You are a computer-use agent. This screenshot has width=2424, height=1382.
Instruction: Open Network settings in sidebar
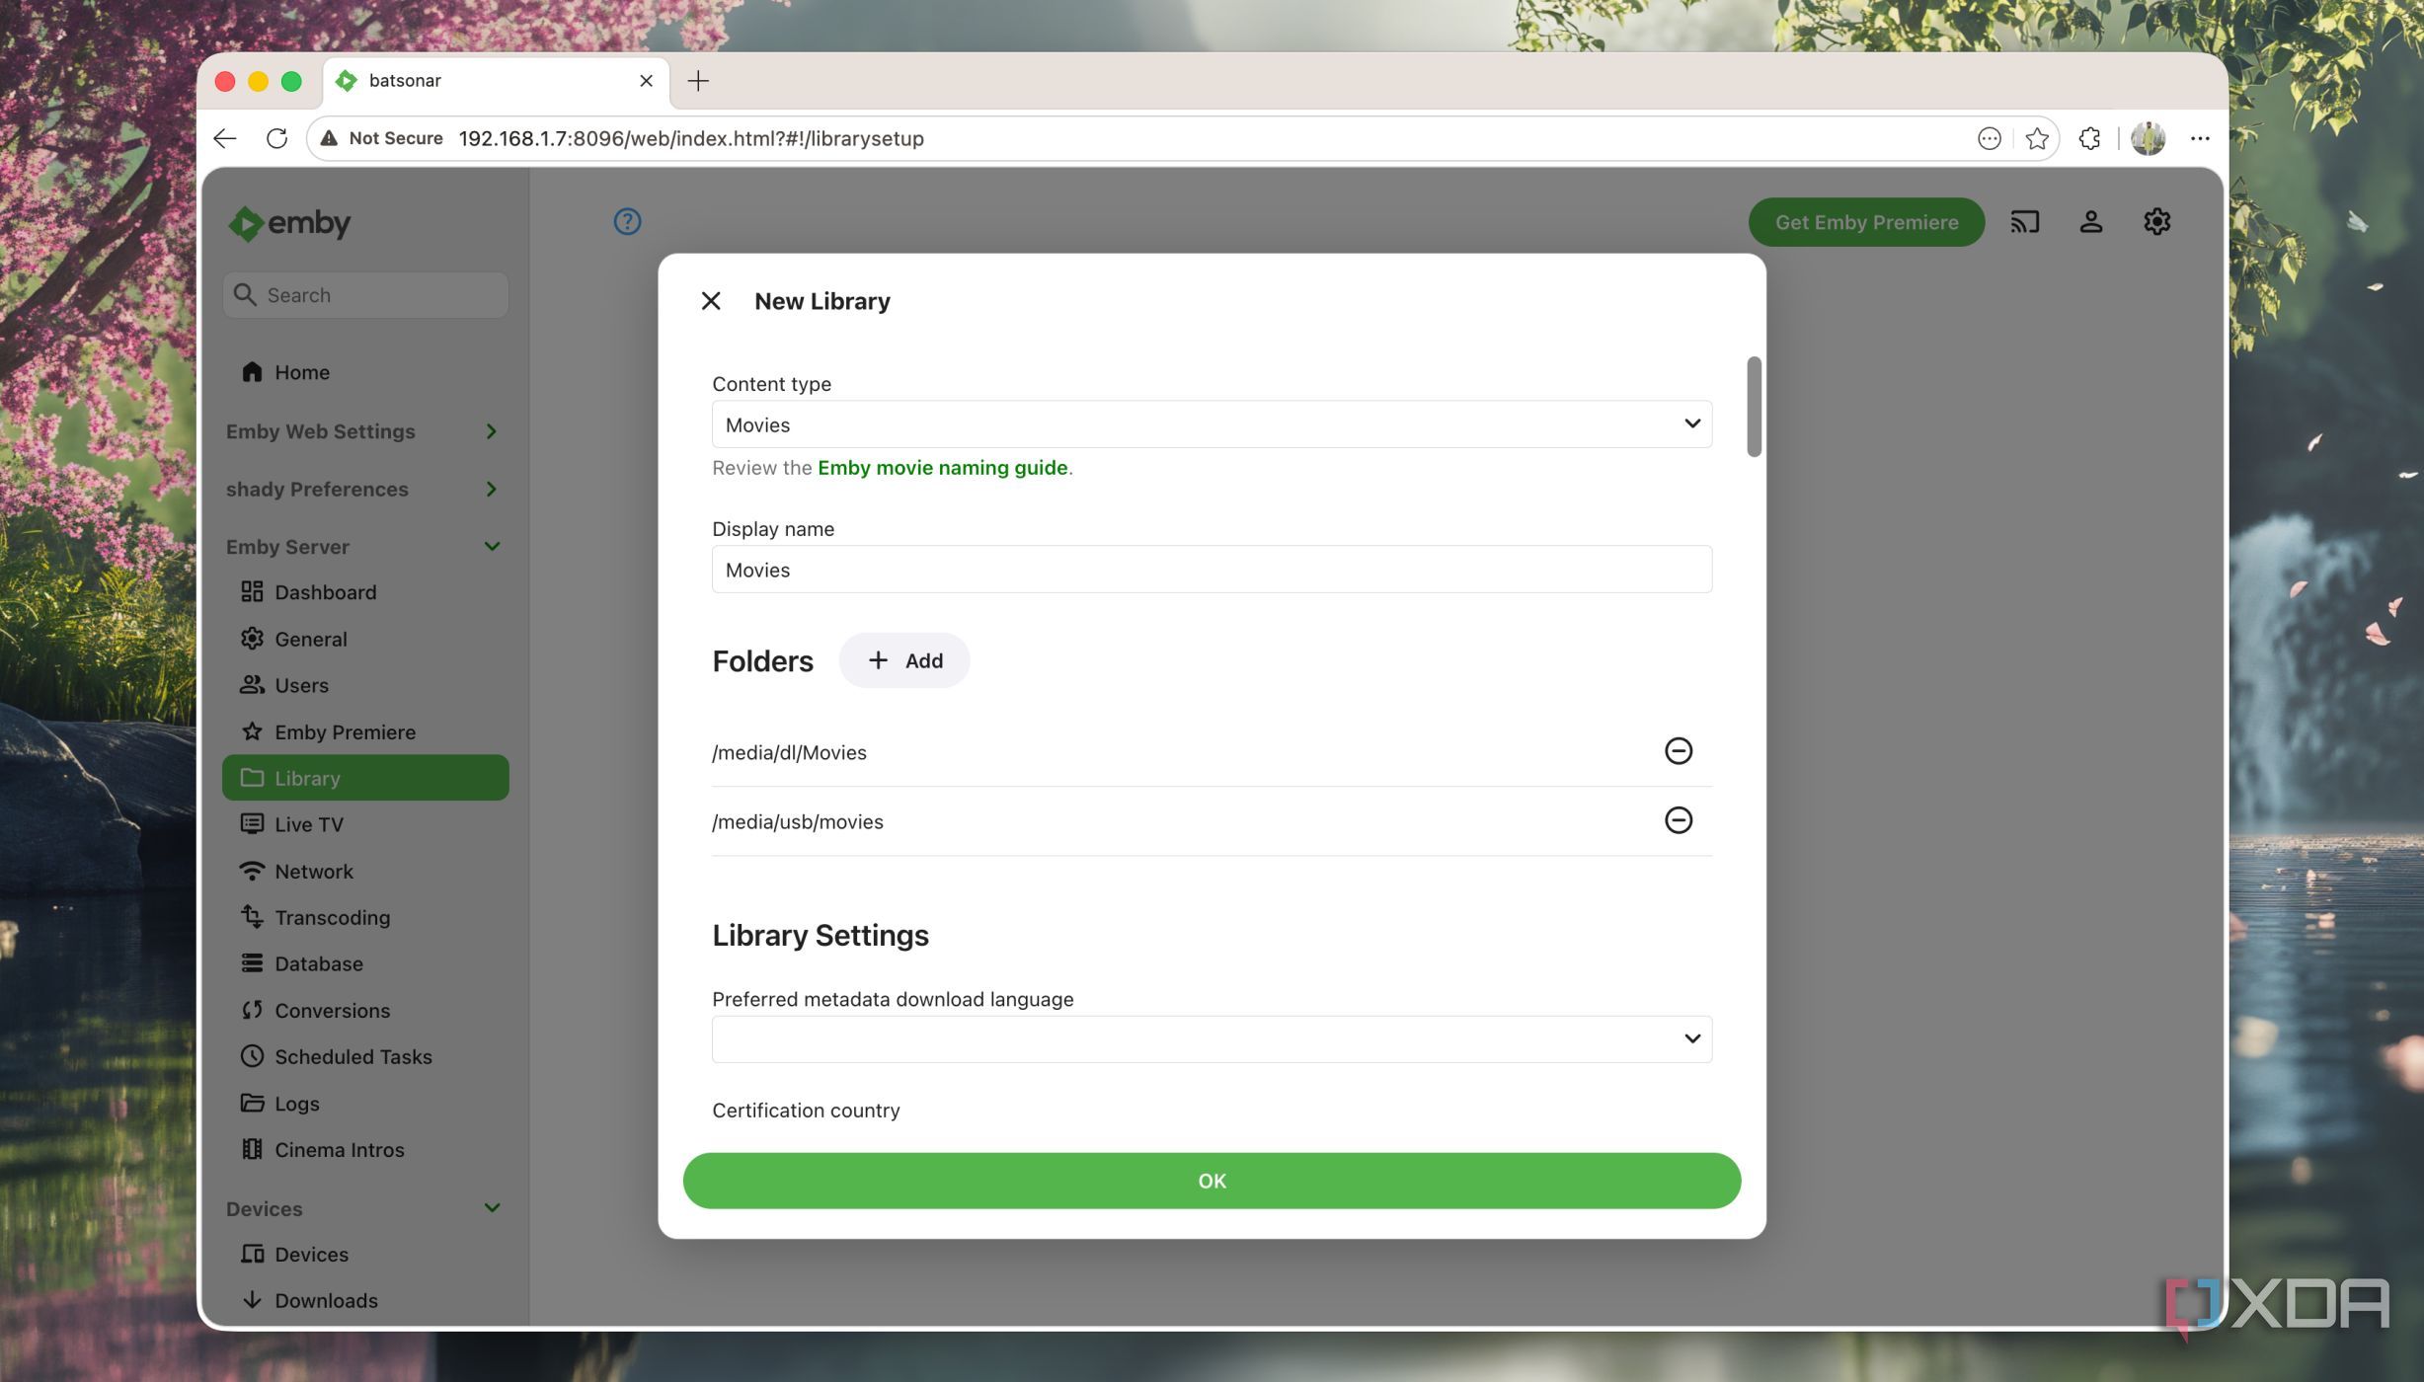point(365,872)
